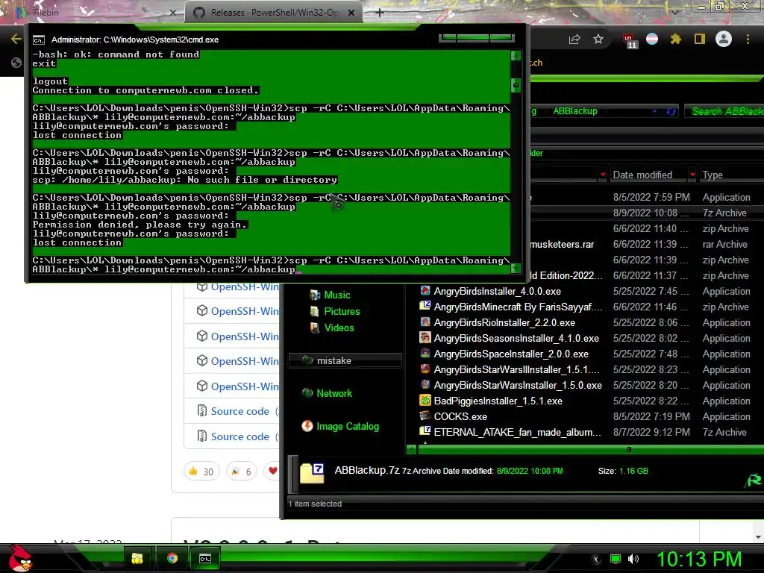Open the red extension icon showing 11
Screen dimensions: 764x573
tap(629, 40)
